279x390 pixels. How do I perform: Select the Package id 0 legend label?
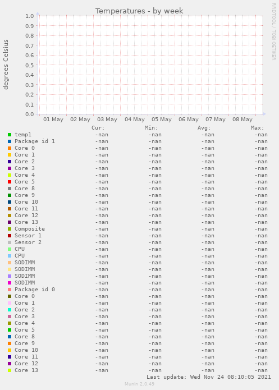click(35, 289)
